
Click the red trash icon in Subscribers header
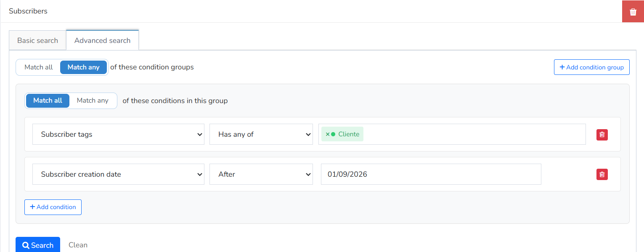click(633, 12)
